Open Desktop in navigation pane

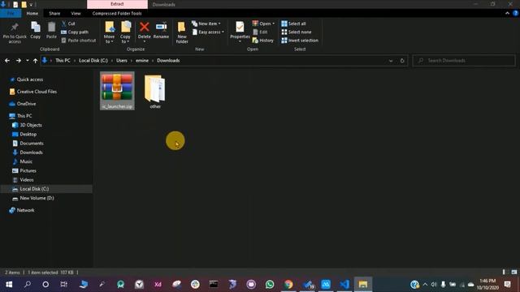tap(24, 135)
